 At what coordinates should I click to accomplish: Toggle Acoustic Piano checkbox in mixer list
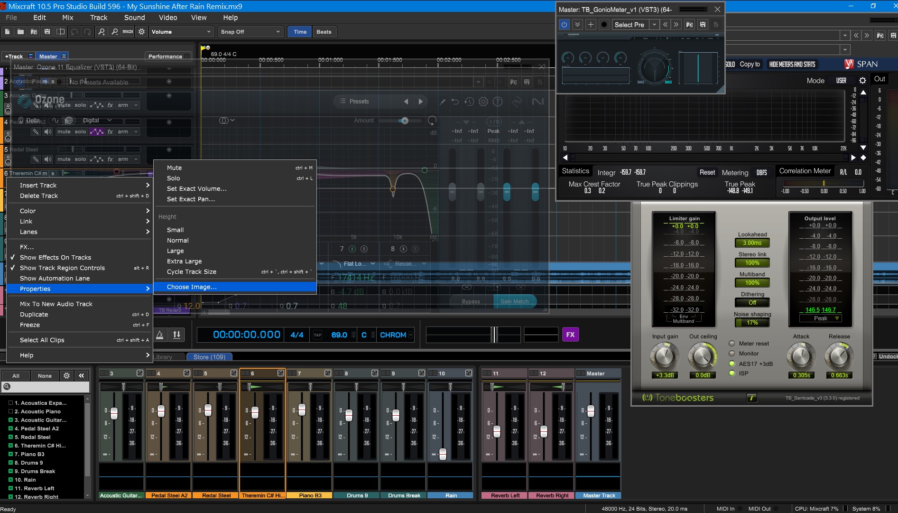click(x=10, y=411)
